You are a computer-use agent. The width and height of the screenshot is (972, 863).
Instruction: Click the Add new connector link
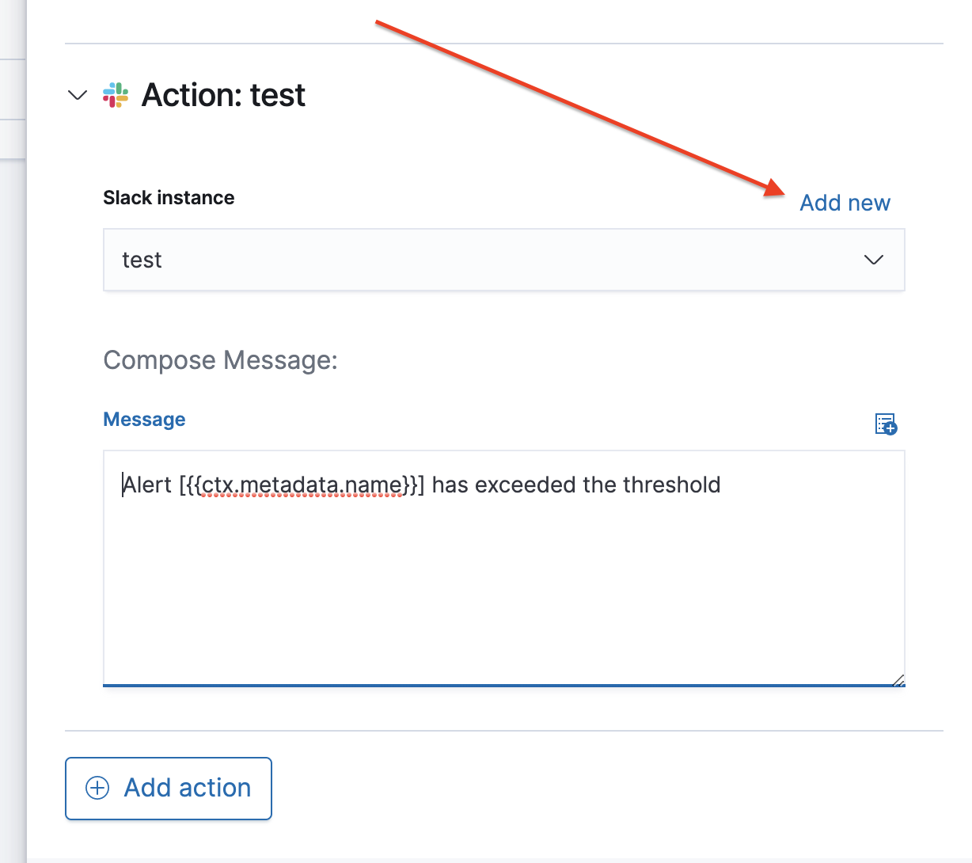845,203
